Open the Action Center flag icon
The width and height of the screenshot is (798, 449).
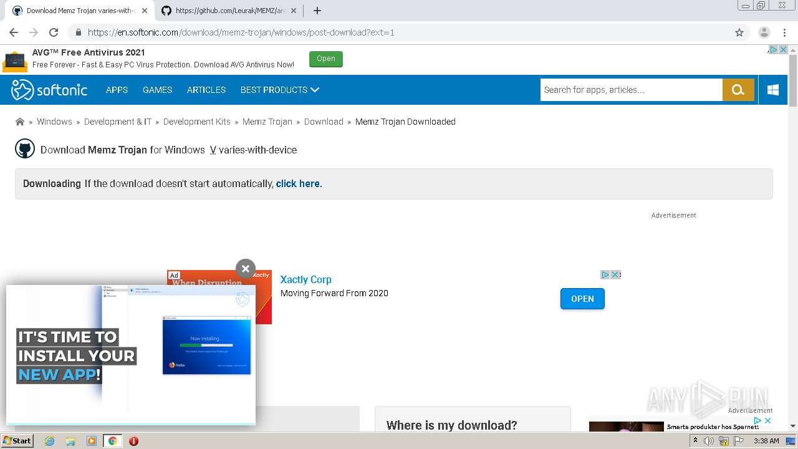pyautogui.click(x=739, y=441)
